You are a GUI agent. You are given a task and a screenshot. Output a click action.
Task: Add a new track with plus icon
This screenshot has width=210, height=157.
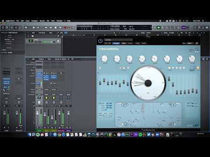28,36
